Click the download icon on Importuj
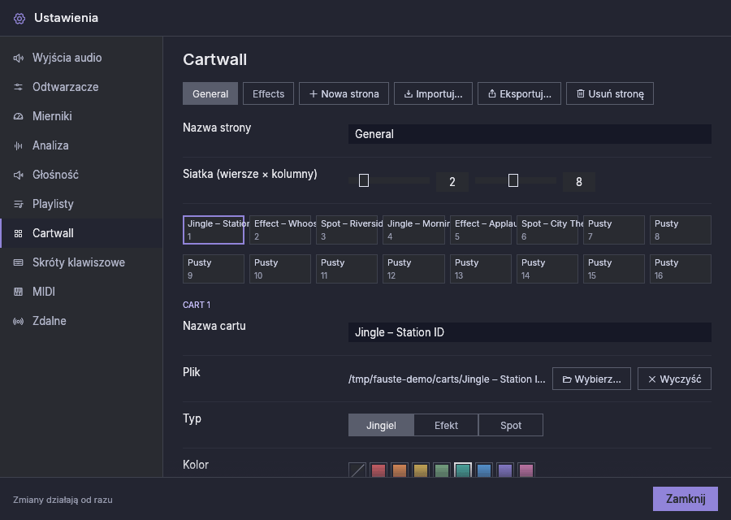The height and width of the screenshot is (520, 731). (409, 94)
